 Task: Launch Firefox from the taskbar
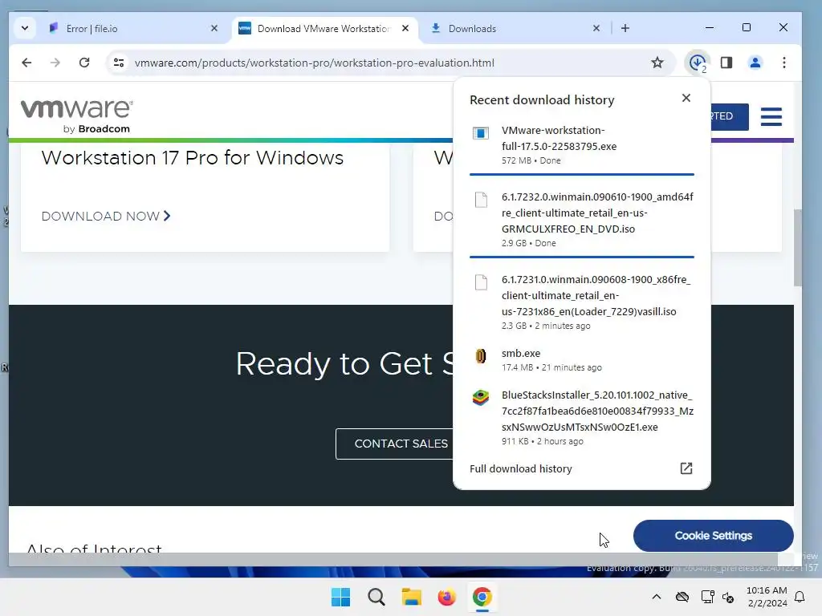[446, 597]
